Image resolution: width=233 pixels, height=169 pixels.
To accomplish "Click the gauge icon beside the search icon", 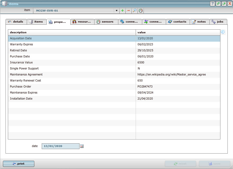I will pyautogui.click(x=141, y=10).
